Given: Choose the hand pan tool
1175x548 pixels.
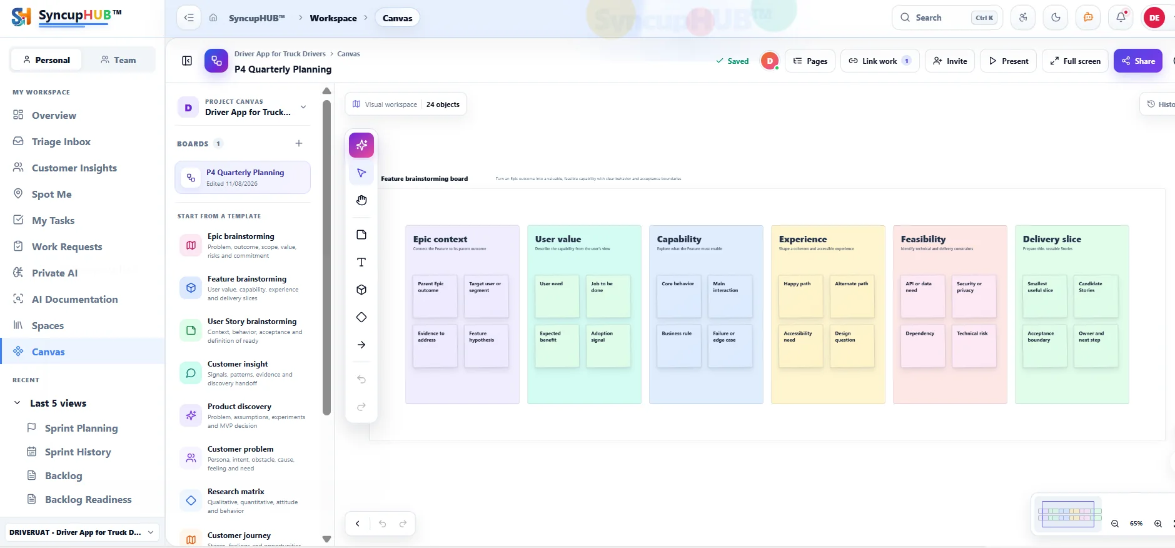Looking at the screenshot, I should coord(361,200).
